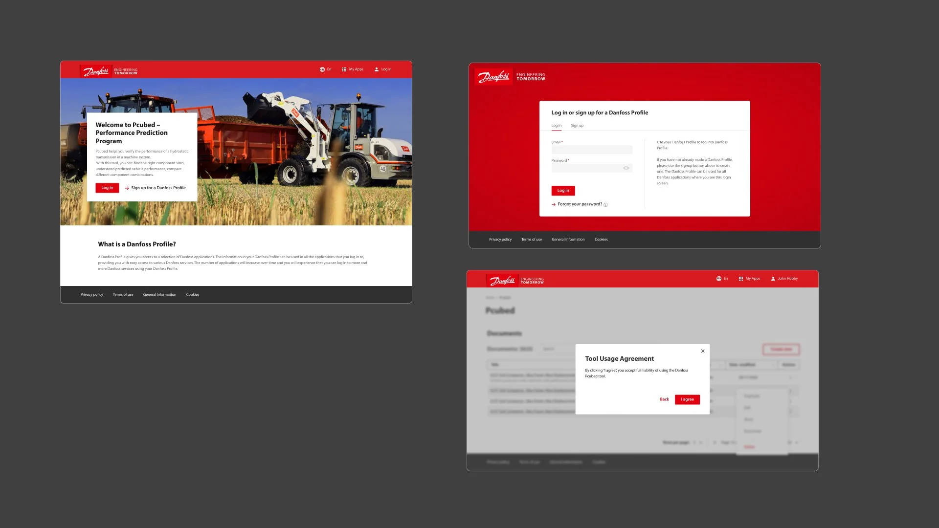Focus the Email input field
The height and width of the screenshot is (528, 939).
click(592, 150)
